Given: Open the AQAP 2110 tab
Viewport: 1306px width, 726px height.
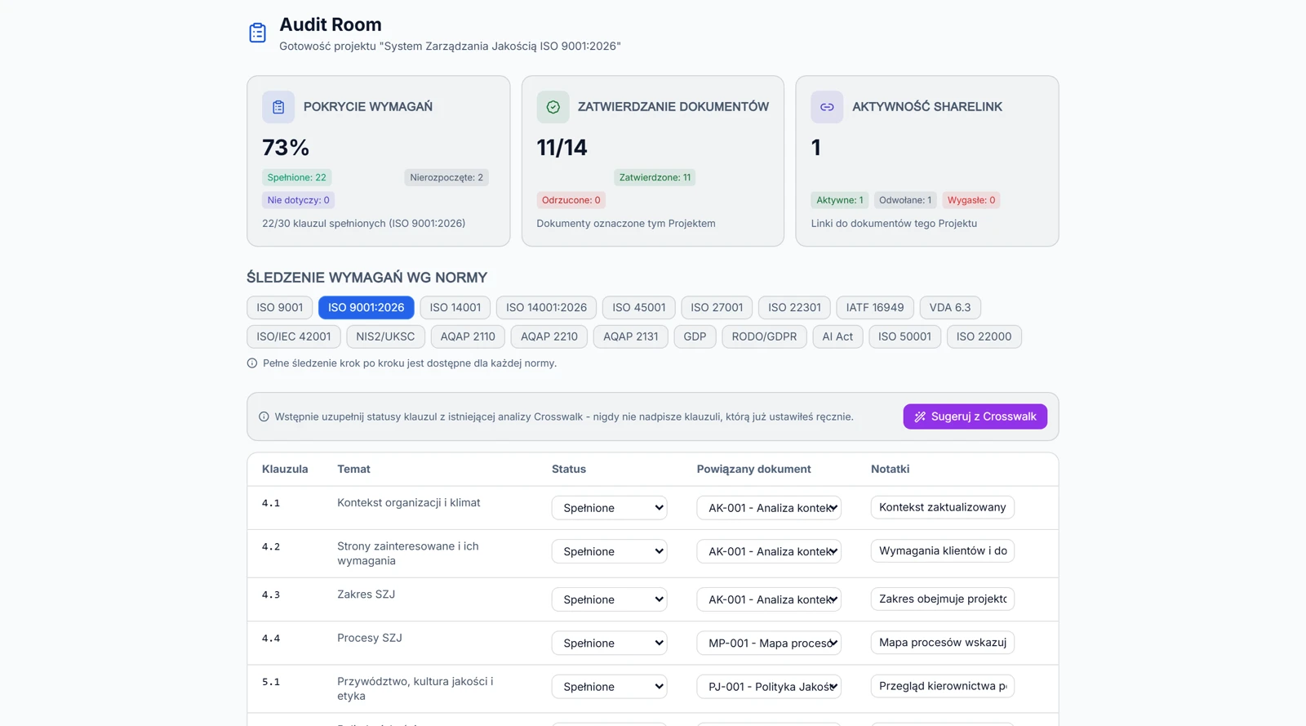Looking at the screenshot, I should coord(468,336).
